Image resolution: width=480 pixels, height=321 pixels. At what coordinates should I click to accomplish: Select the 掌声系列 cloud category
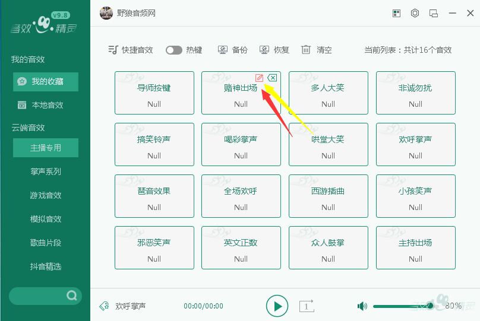click(46, 171)
